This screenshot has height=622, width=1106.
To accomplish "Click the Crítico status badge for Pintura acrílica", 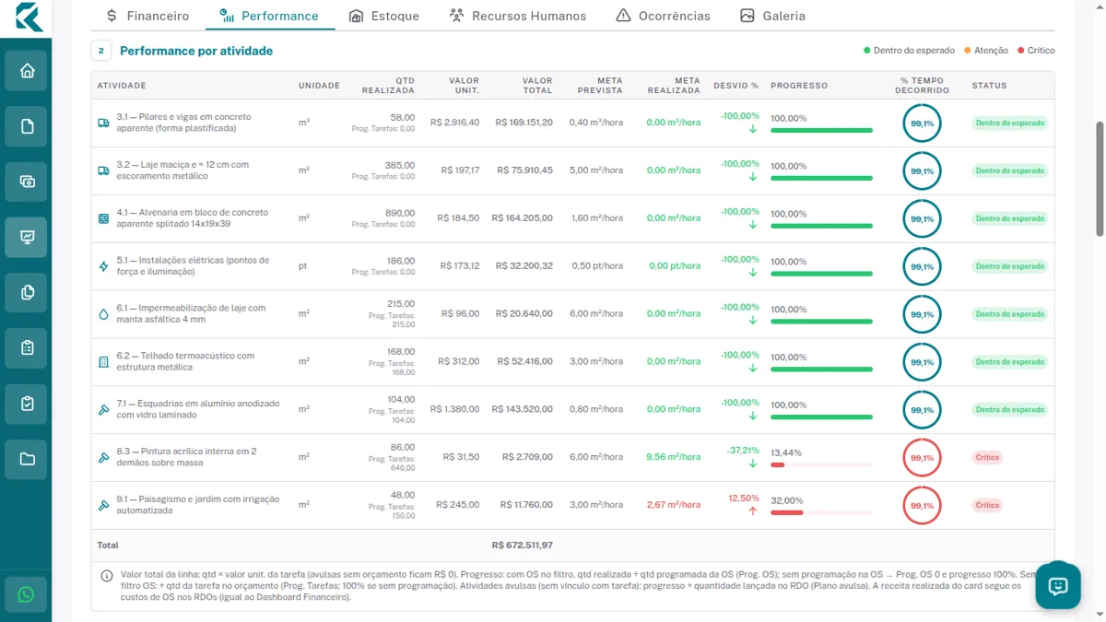I will point(987,458).
